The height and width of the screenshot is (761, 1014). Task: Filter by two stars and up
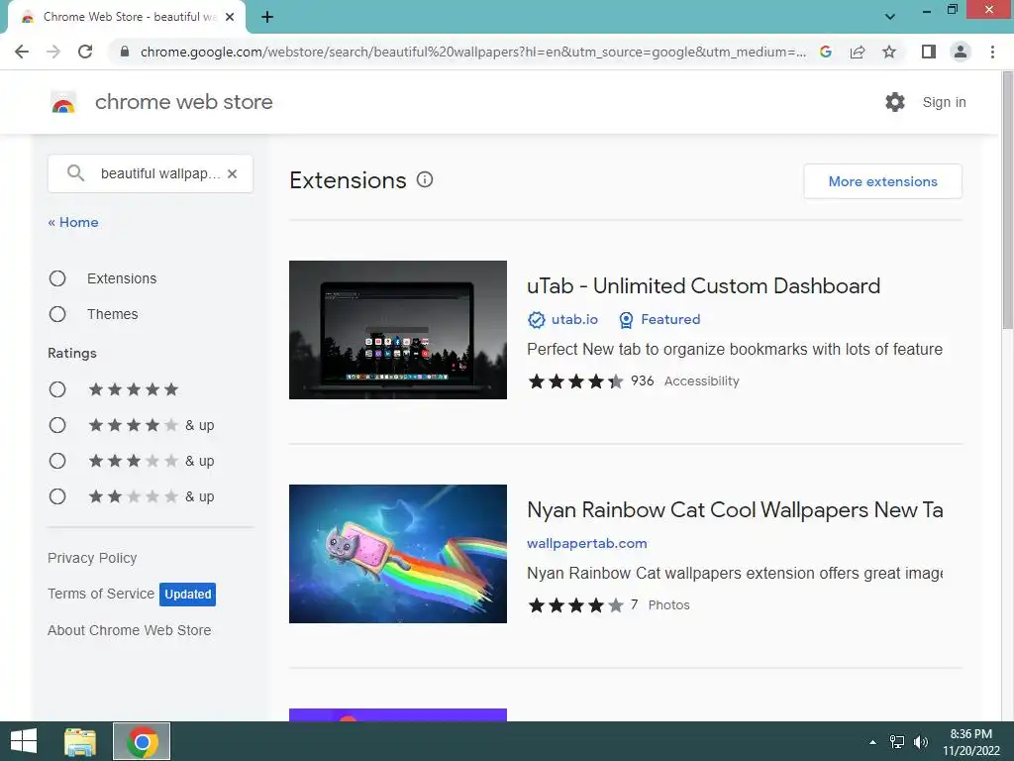click(57, 496)
